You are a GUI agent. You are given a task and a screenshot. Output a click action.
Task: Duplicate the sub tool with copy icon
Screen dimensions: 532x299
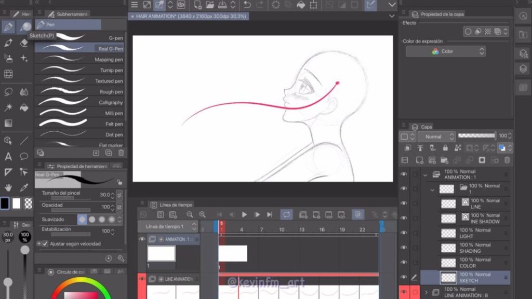tap(109, 153)
